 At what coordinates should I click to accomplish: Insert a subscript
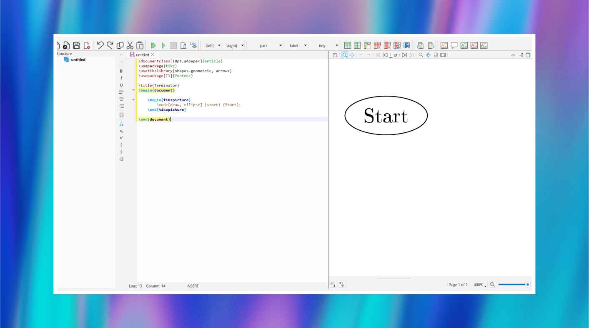click(x=121, y=131)
